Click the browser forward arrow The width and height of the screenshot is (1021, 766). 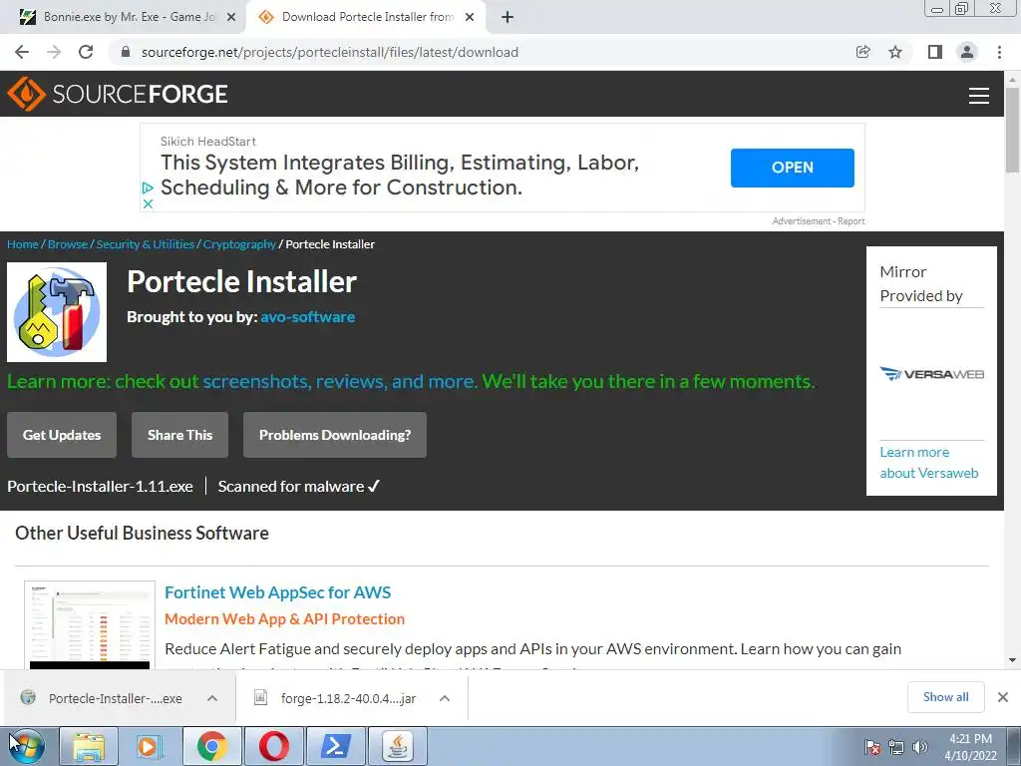click(54, 52)
